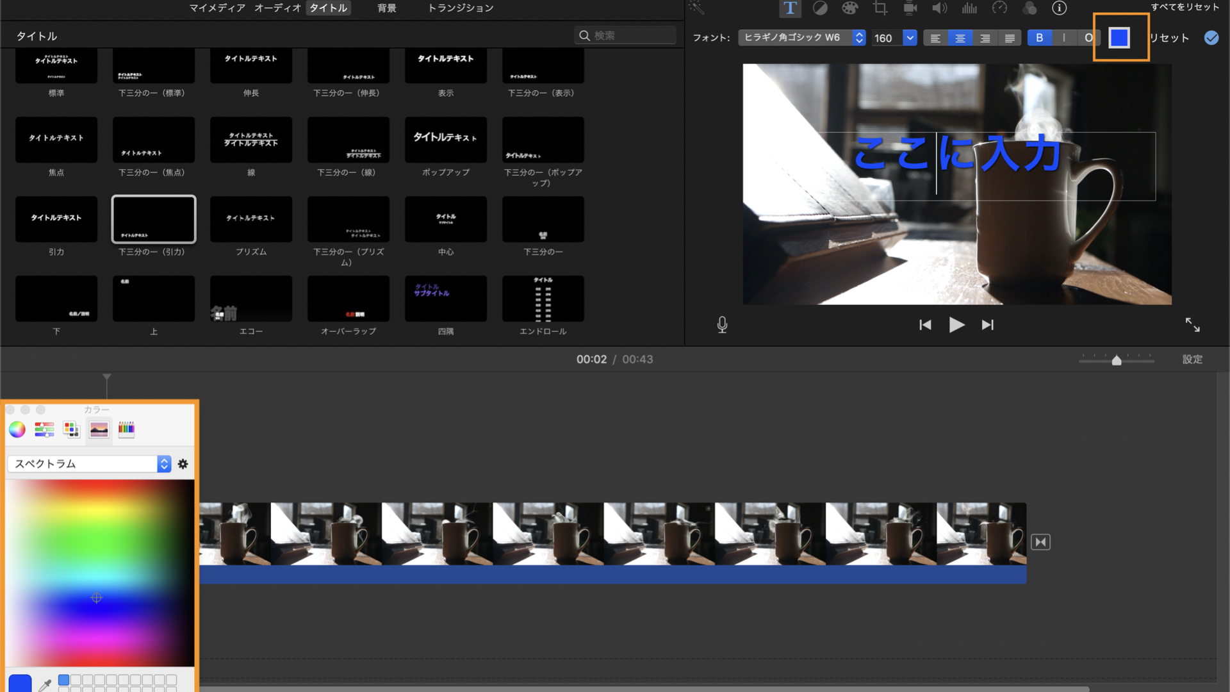Select the 焦点 title thumbnail

[56, 140]
